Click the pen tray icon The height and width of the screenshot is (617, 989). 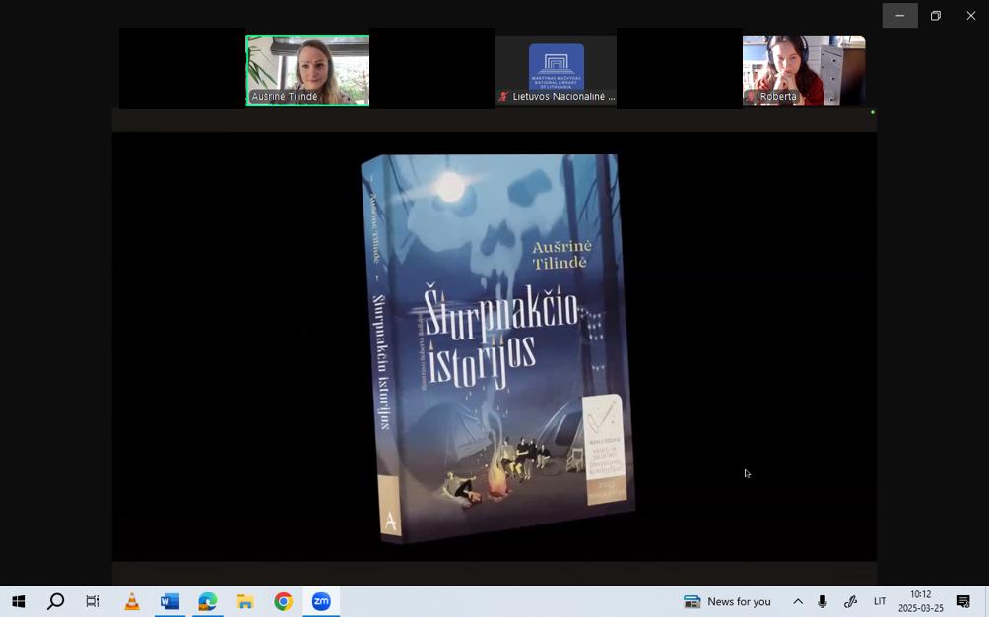(850, 602)
